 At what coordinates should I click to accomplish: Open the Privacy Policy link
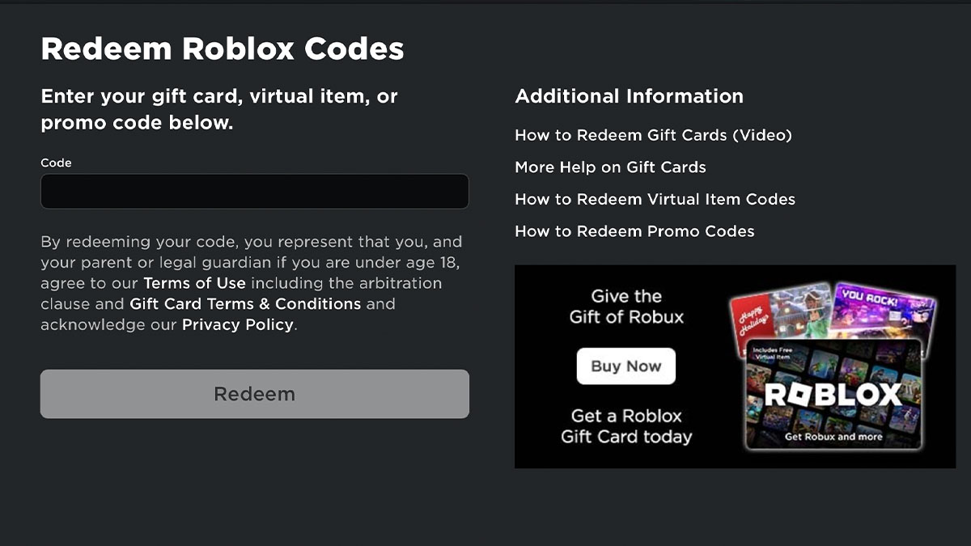coord(237,324)
